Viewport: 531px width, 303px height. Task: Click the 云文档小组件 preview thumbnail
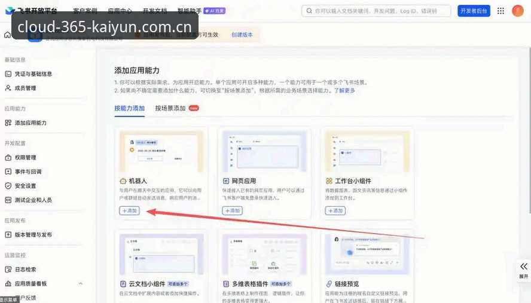[161, 254]
